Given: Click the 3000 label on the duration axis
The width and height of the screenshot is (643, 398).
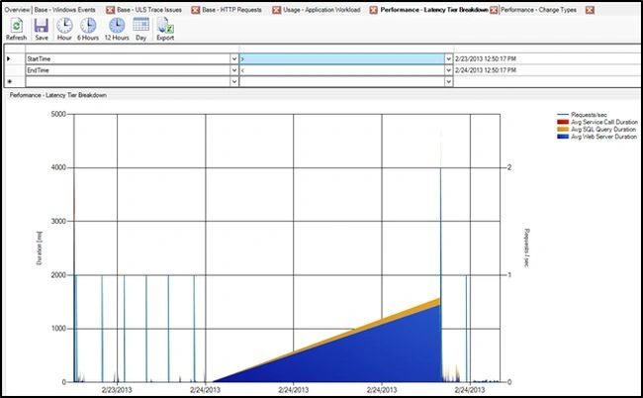Looking at the screenshot, I should pyautogui.click(x=58, y=221).
